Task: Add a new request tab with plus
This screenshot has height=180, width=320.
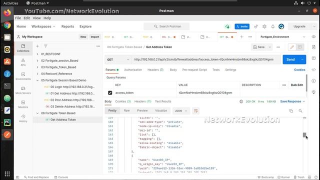Action: click(242, 37)
